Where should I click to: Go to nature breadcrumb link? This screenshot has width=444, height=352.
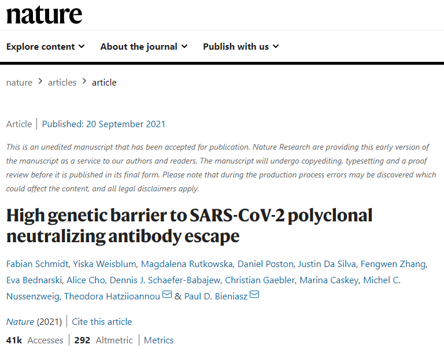click(19, 83)
